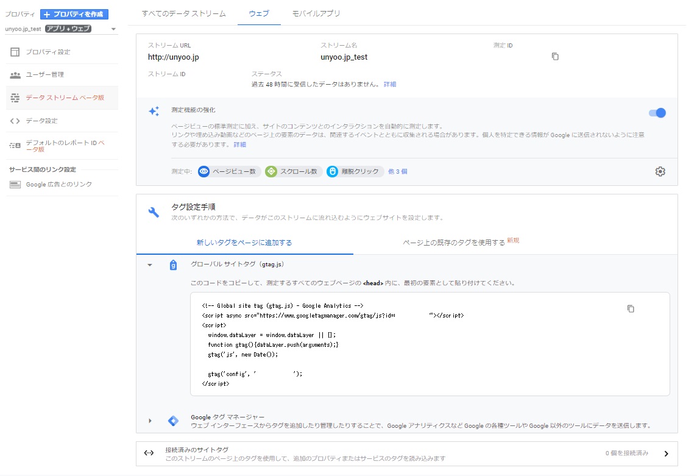Expand the Google Tag Manager section
697x476 pixels.
point(150,421)
